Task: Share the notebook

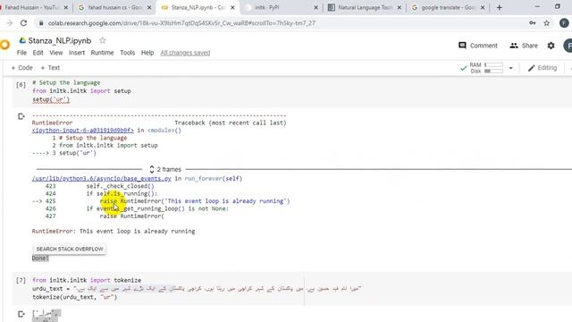Action: coord(524,46)
